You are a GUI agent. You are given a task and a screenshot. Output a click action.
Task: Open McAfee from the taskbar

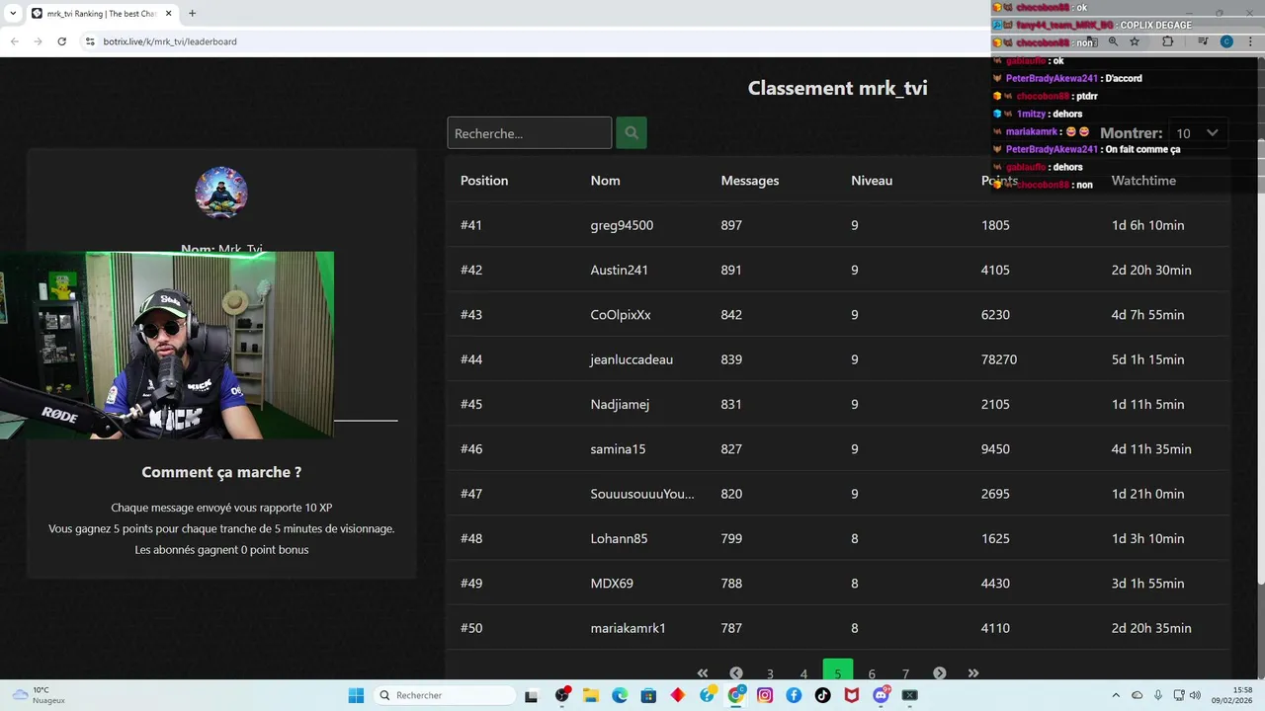[852, 695]
